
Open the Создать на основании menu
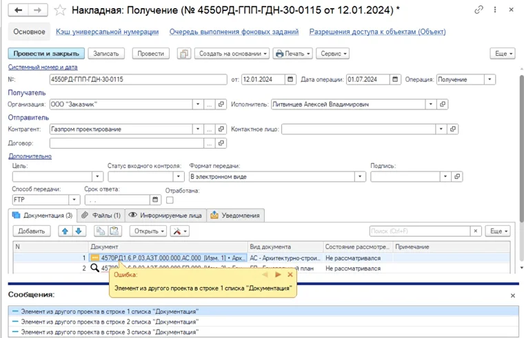click(x=232, y=54)
